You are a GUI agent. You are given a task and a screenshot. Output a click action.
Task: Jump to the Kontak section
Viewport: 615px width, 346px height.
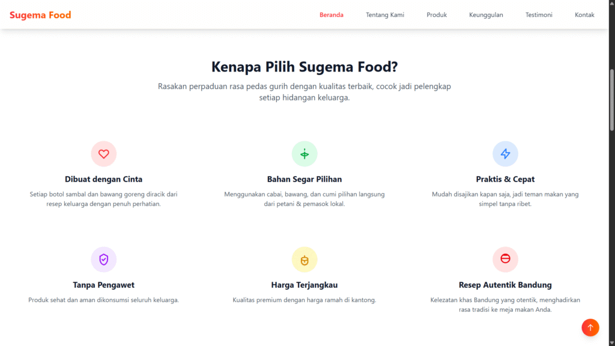(584, 15)
